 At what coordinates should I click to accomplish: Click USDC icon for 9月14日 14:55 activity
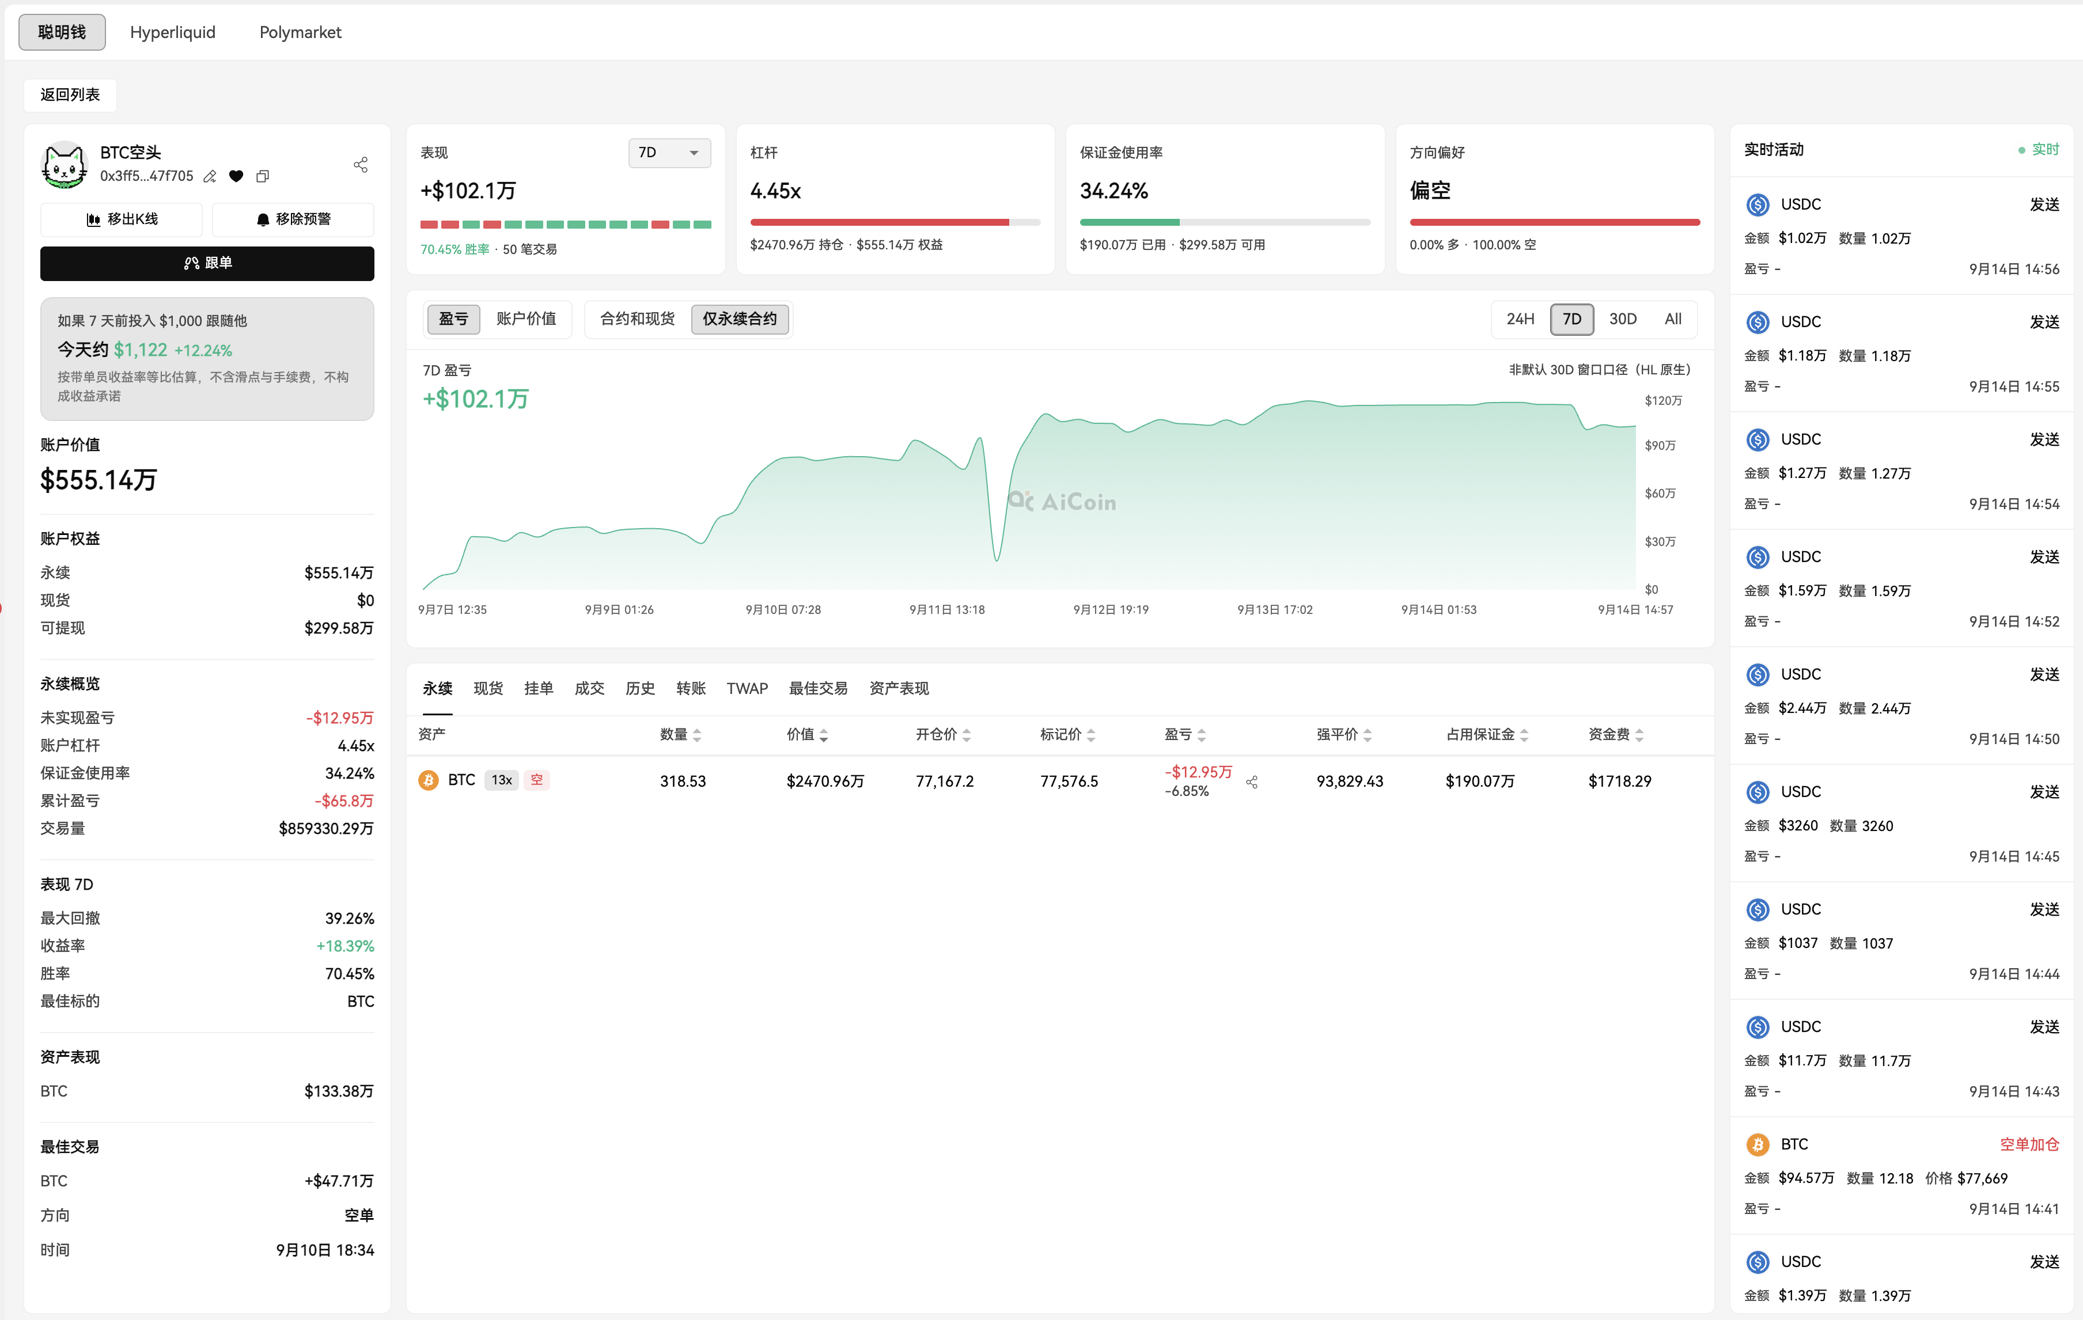pyautogui.click(x=1758, y=323)
